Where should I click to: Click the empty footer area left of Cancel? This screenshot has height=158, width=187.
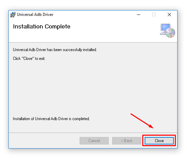point(44,141)
